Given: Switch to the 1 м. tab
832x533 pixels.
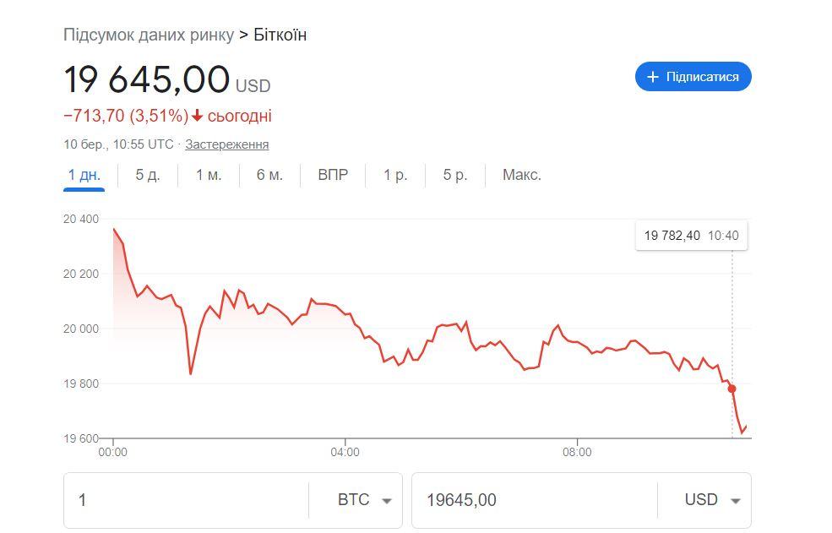Looking at the screenshot, I should 209,176.
